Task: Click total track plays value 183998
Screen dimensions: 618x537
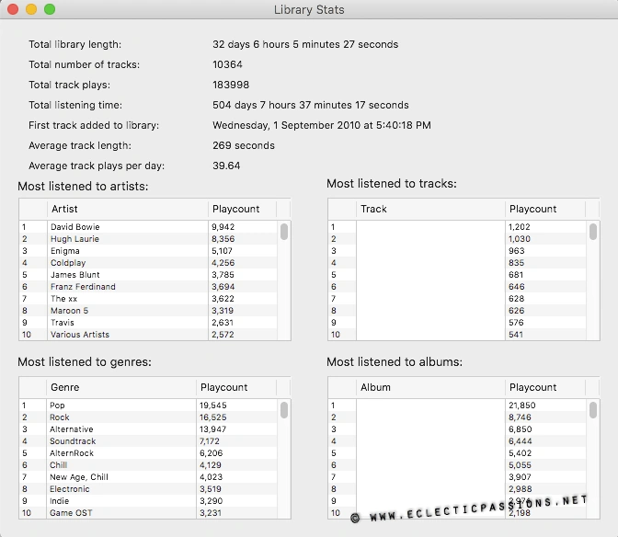Action: coord(231,85)
